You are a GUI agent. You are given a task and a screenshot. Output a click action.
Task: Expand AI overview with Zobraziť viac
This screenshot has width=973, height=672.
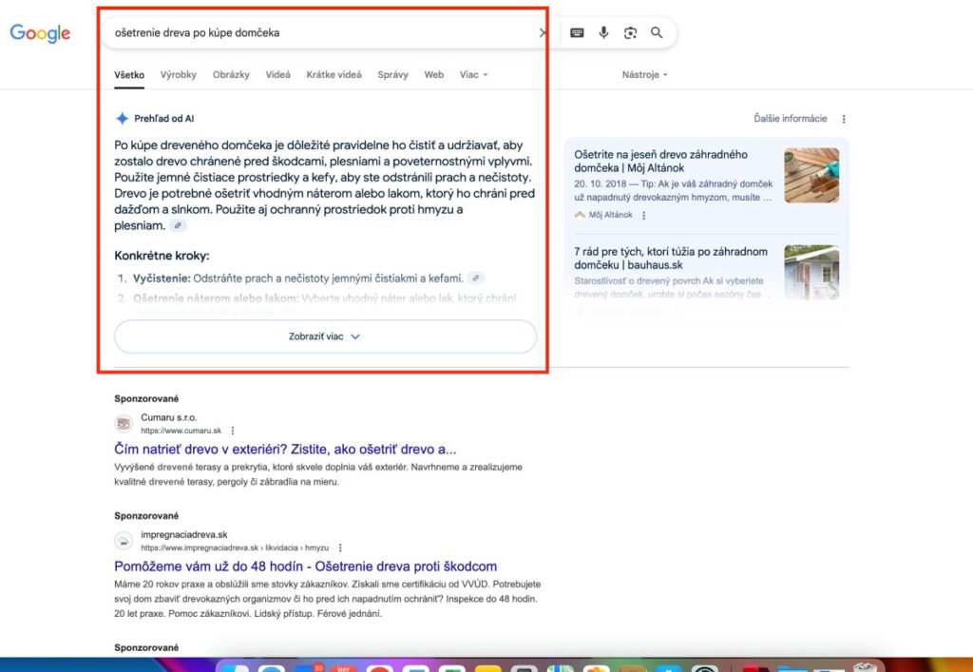click(x=325, y=336)
